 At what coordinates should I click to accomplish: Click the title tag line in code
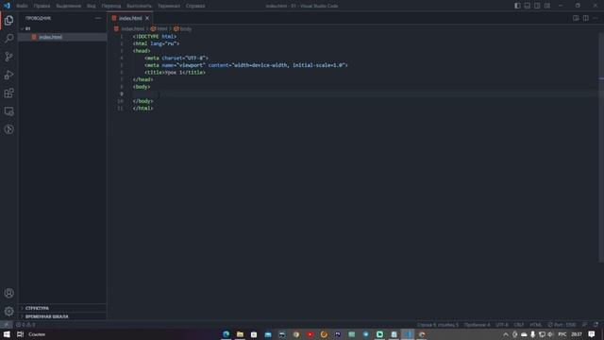(175, 72)
